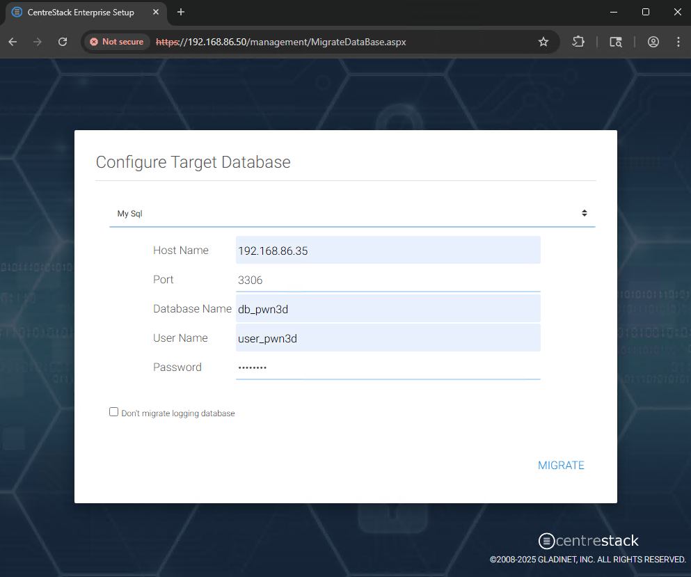Reload the MigrateDataBase page
Image resolution: width=691 pixels, height=577 pixels.
coord(63,42)
